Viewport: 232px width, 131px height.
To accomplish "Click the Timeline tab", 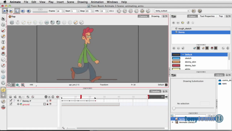I will tap(155, 91).
